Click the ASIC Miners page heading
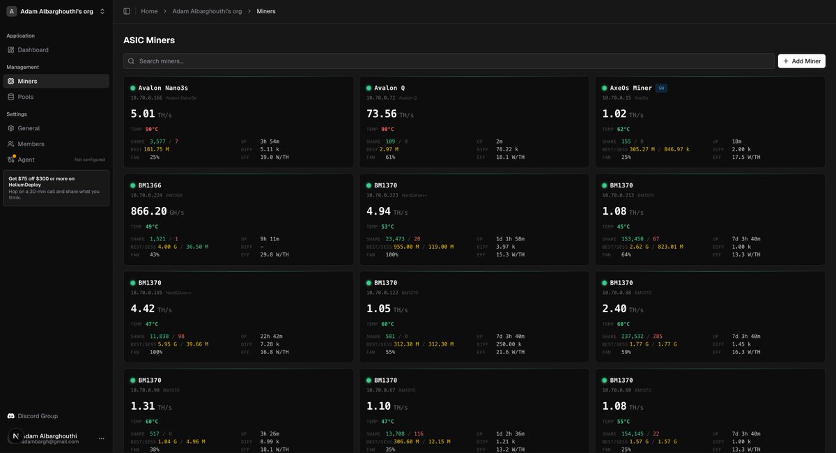This screenshot has height=453, width=836. tap(149, 40)
